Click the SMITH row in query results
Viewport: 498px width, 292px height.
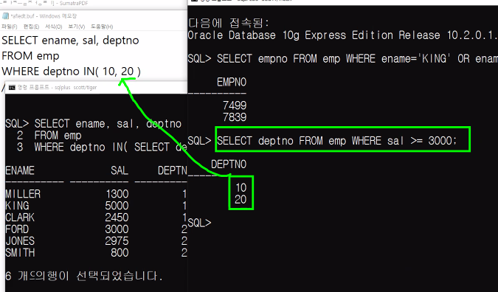pos(96,253)
